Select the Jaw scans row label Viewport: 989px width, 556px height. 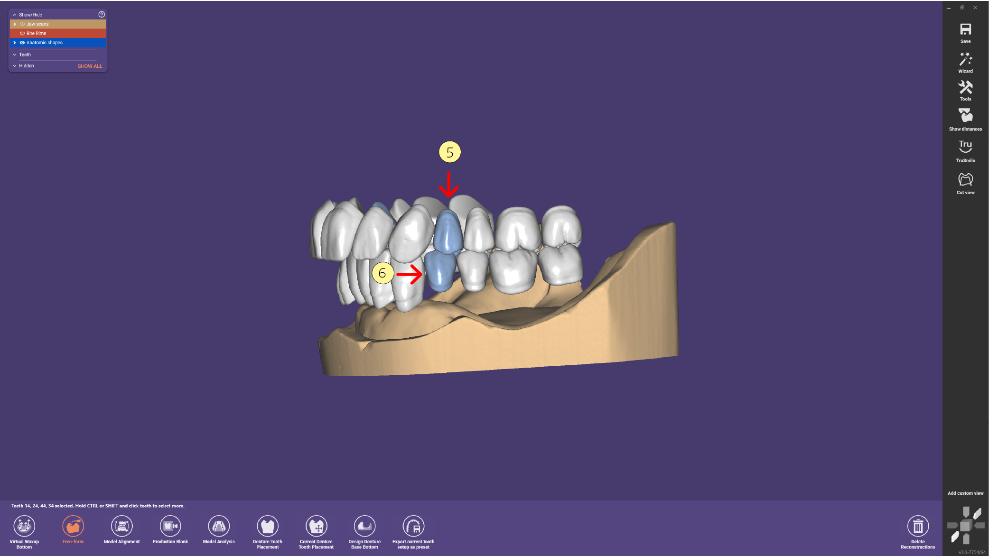tap(37, 24)
